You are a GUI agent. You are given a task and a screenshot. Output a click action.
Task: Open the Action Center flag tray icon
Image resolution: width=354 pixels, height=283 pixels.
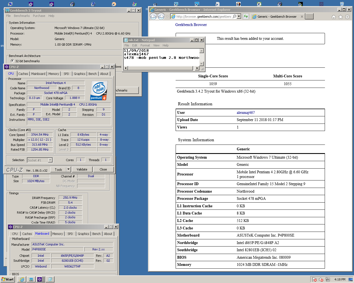pos(314,279)
